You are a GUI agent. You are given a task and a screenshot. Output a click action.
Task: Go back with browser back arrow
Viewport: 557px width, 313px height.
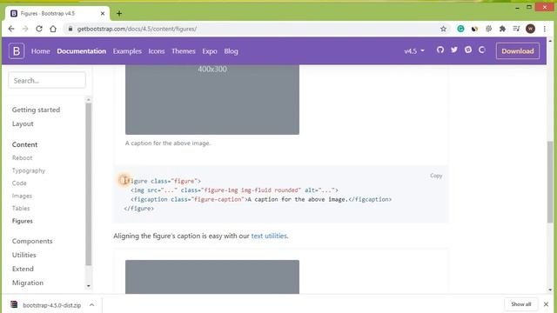(x=11, y=29)
